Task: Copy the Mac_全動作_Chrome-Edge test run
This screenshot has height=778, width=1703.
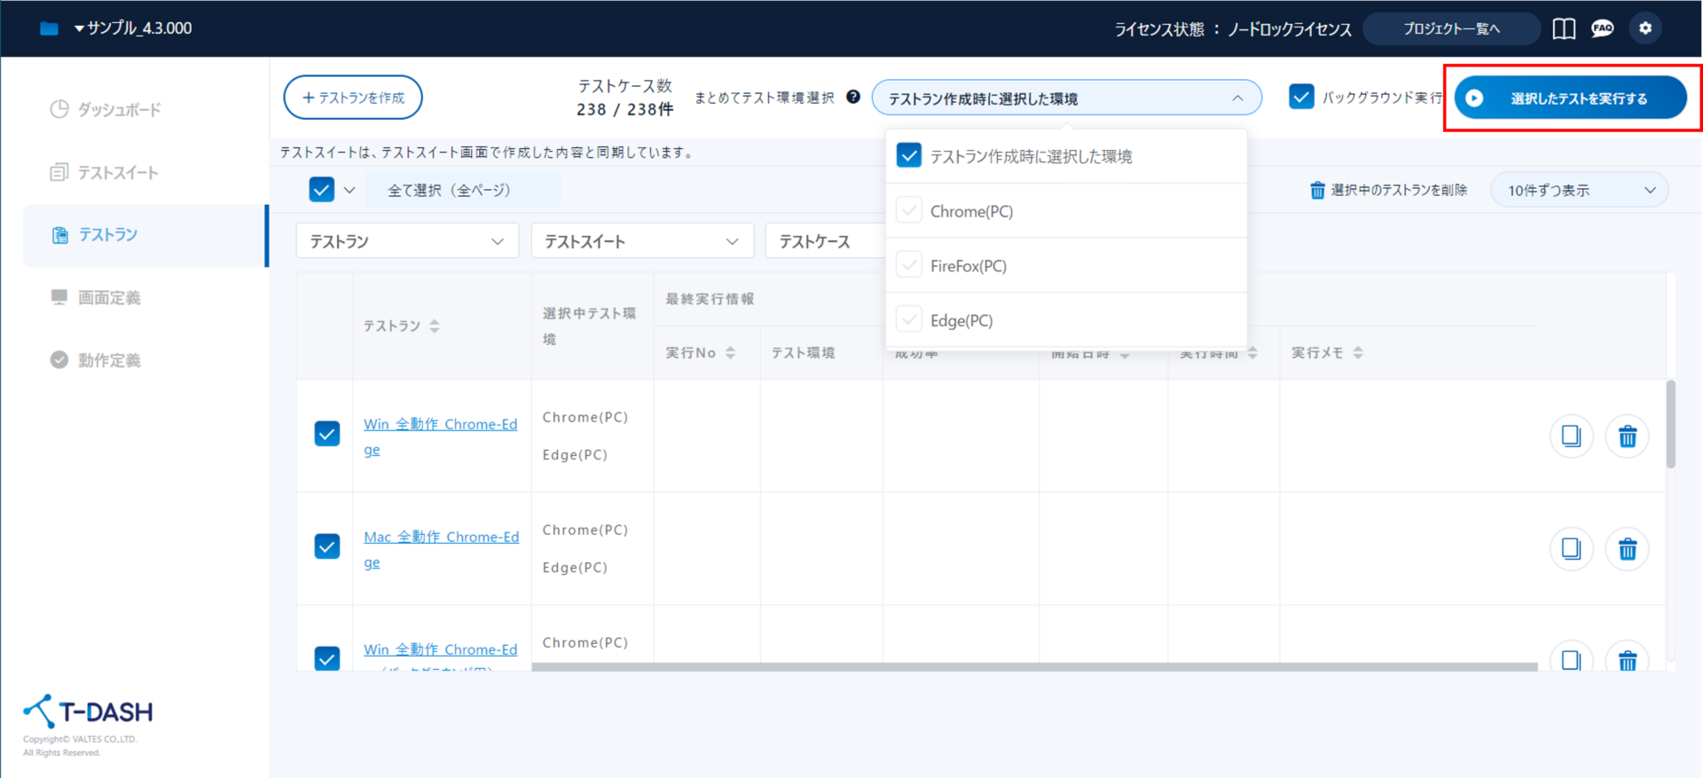Action: click(x=1571, y=549)
